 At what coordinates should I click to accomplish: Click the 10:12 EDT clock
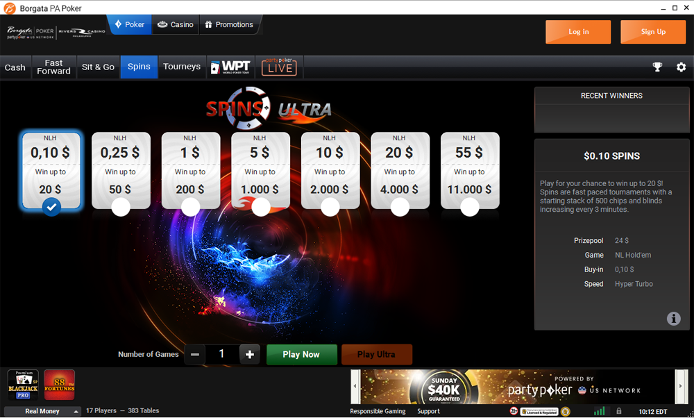coord(653,412)
